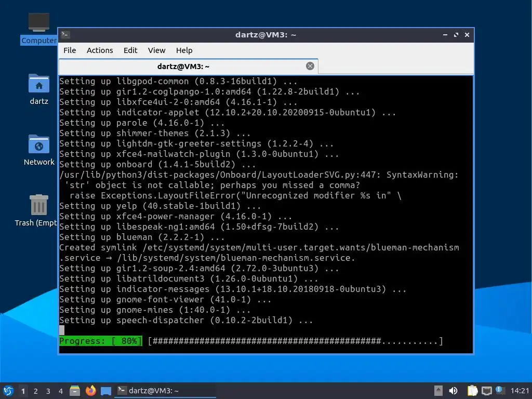Screen dimensions: 532x399
Task: Switch to workspace 3
Action: 48,391
